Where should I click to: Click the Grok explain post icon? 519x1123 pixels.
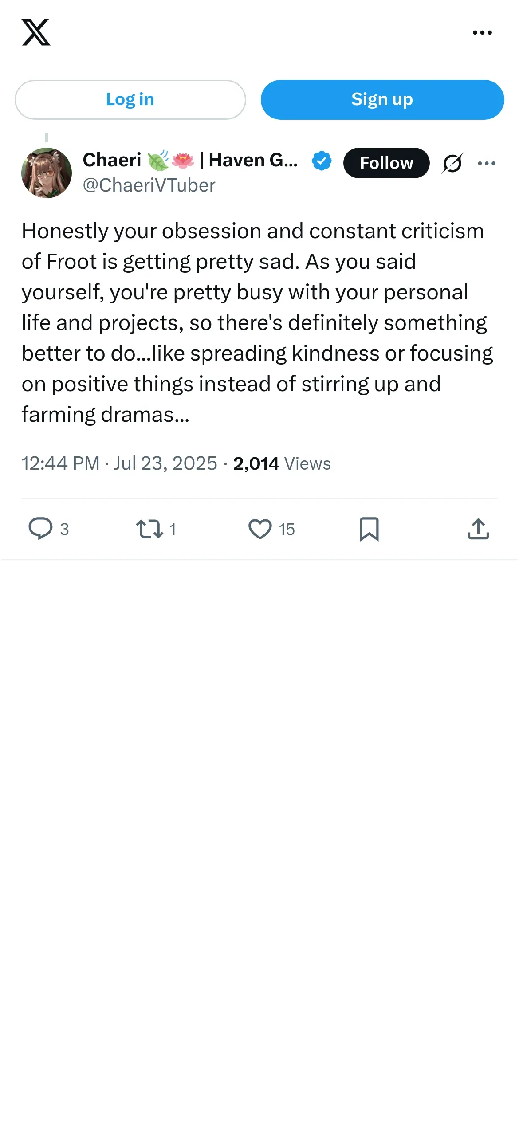tap(452, 163)
